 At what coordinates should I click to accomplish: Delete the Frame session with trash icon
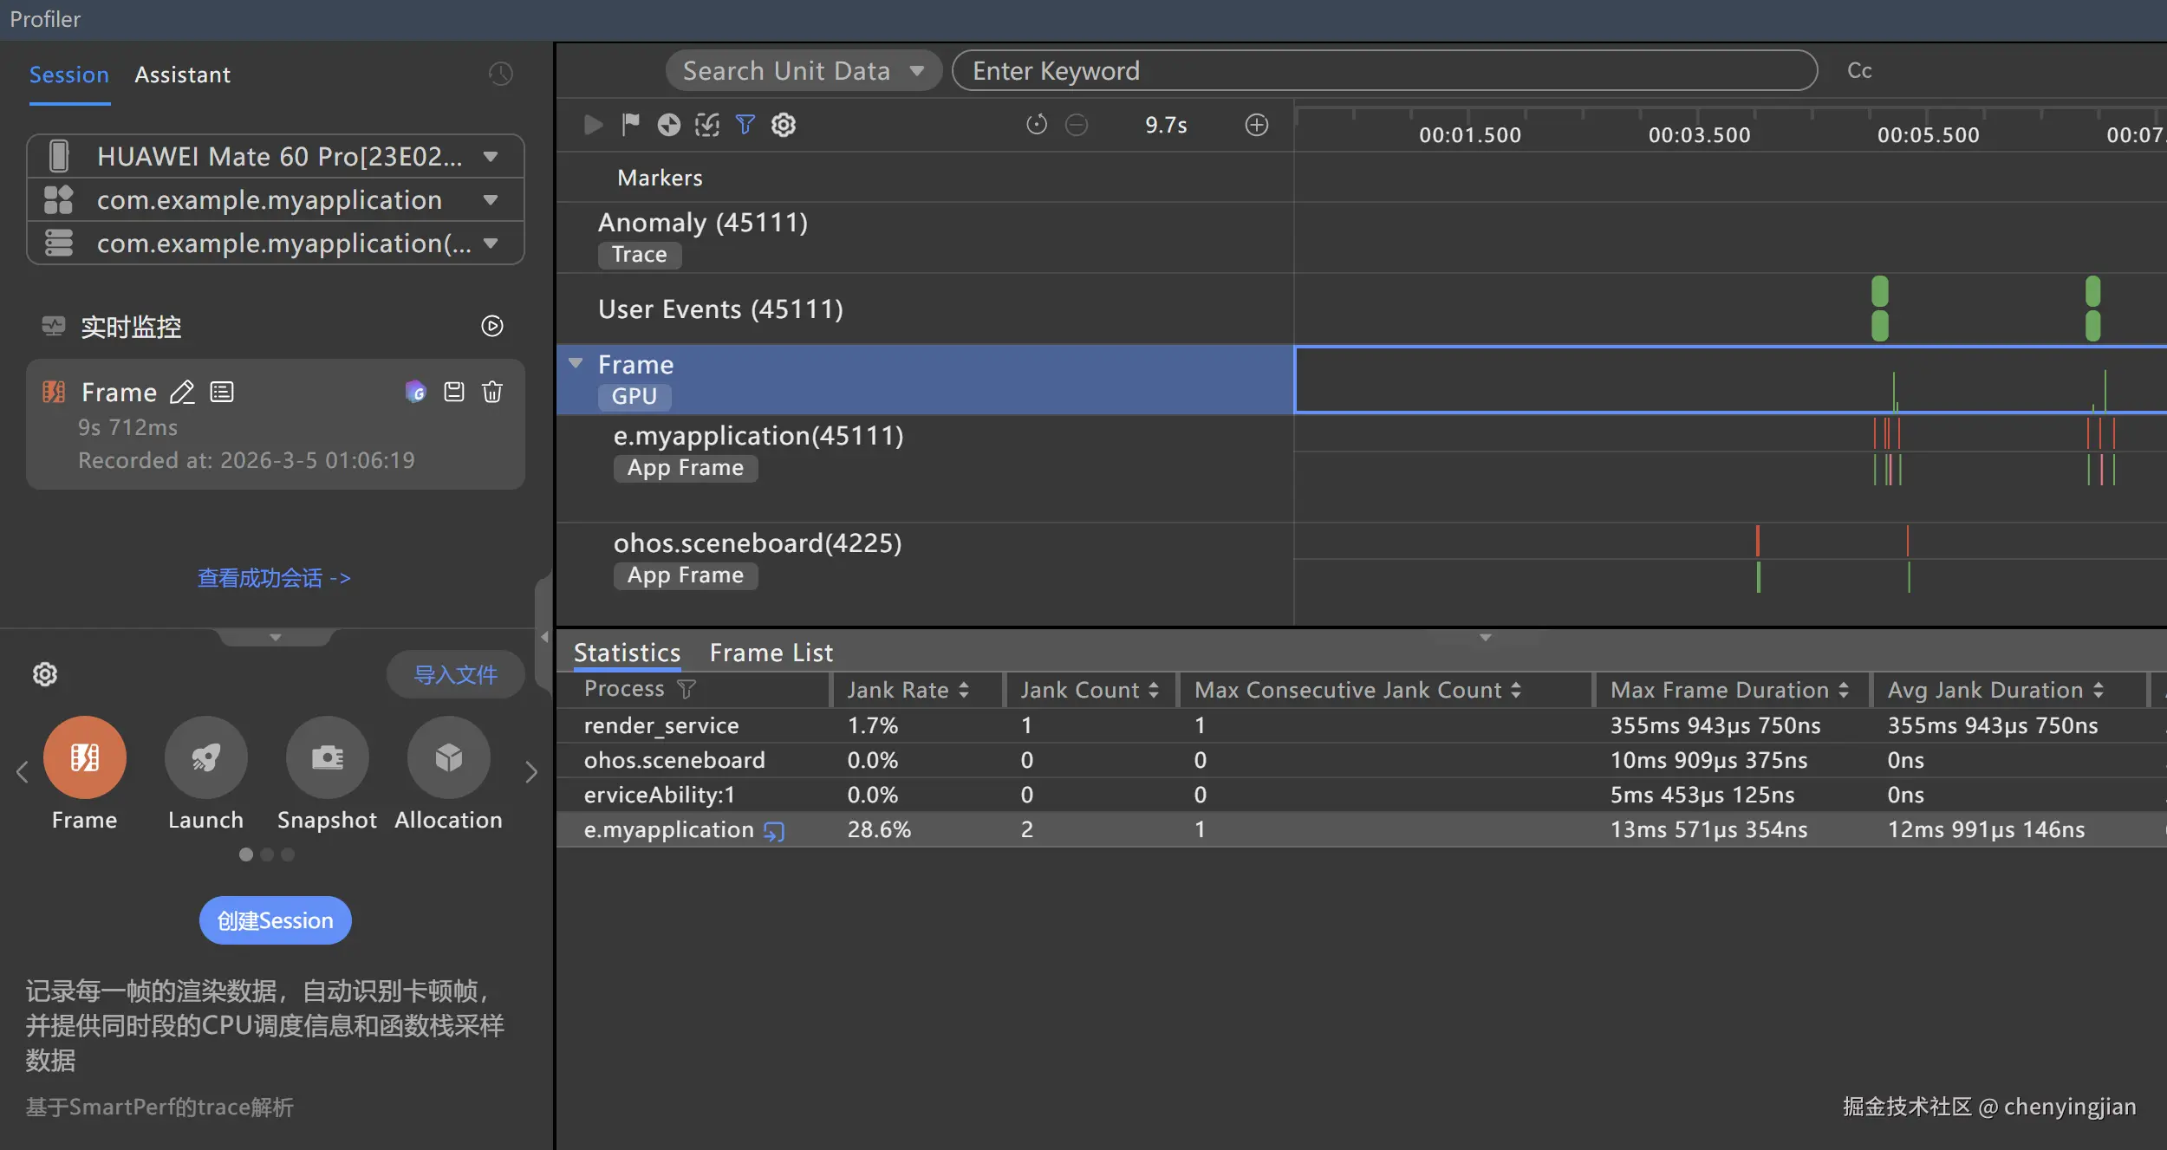[492, 392]
